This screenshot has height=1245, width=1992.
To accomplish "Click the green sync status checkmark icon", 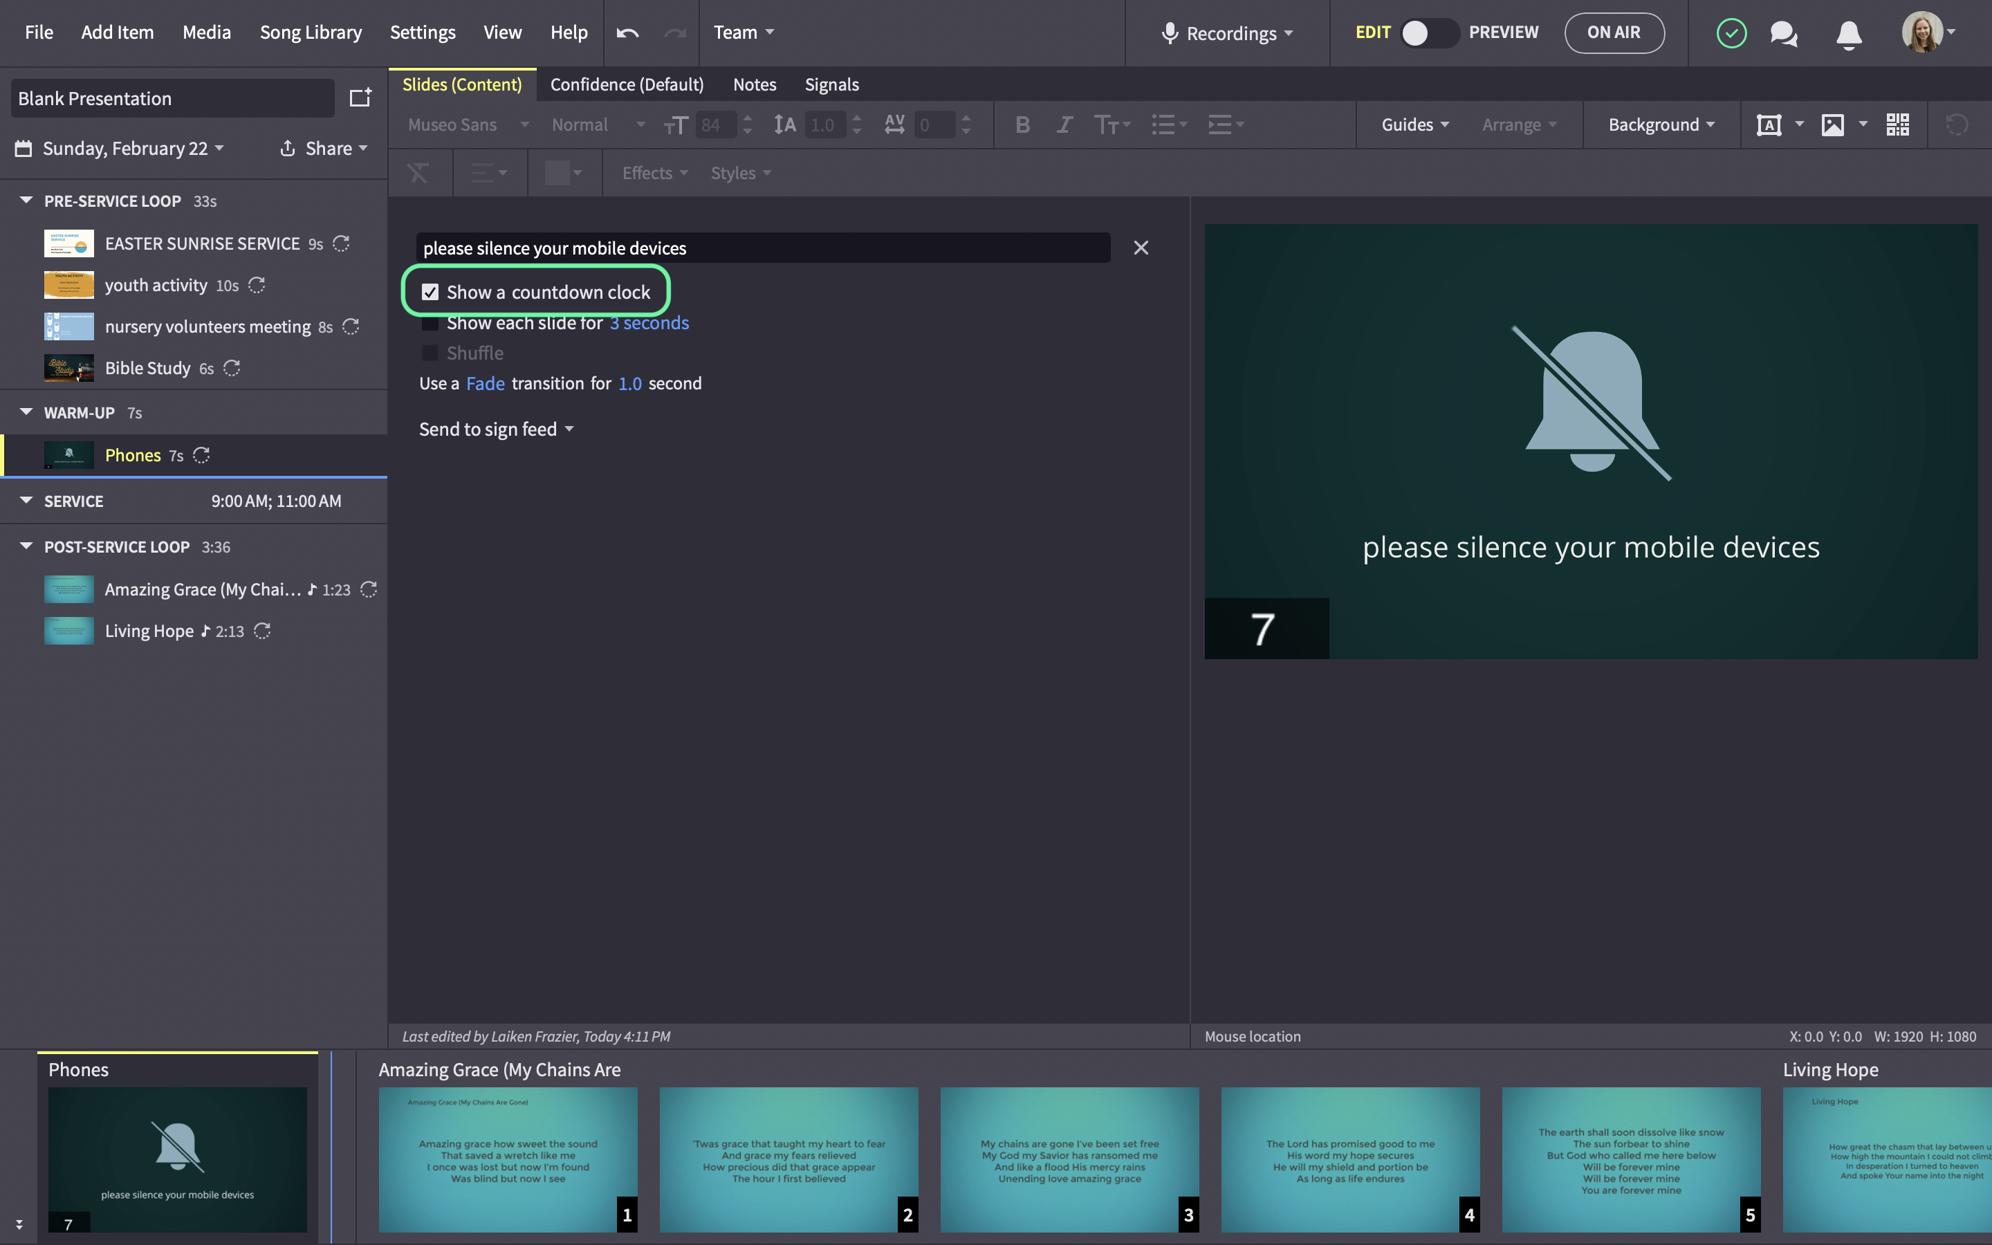I will (1731, 33).
